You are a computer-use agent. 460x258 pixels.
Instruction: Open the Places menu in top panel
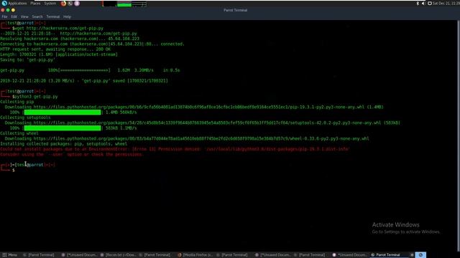click(35, 4)
